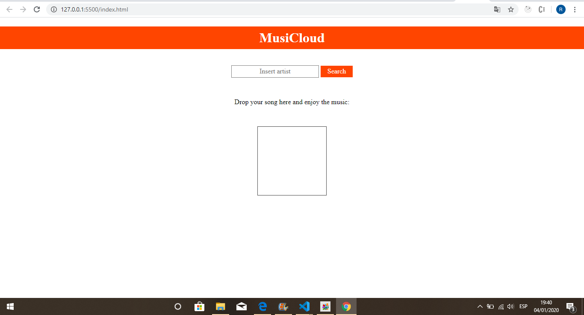Screen dimensions: 584x315
Task: Open the Action Center notifications icon
Action: click(x=571, y=306)
